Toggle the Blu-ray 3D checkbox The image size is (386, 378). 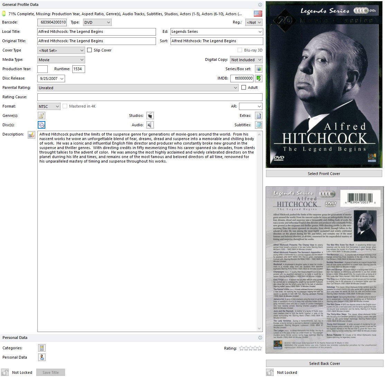click(x=240, y=50)
